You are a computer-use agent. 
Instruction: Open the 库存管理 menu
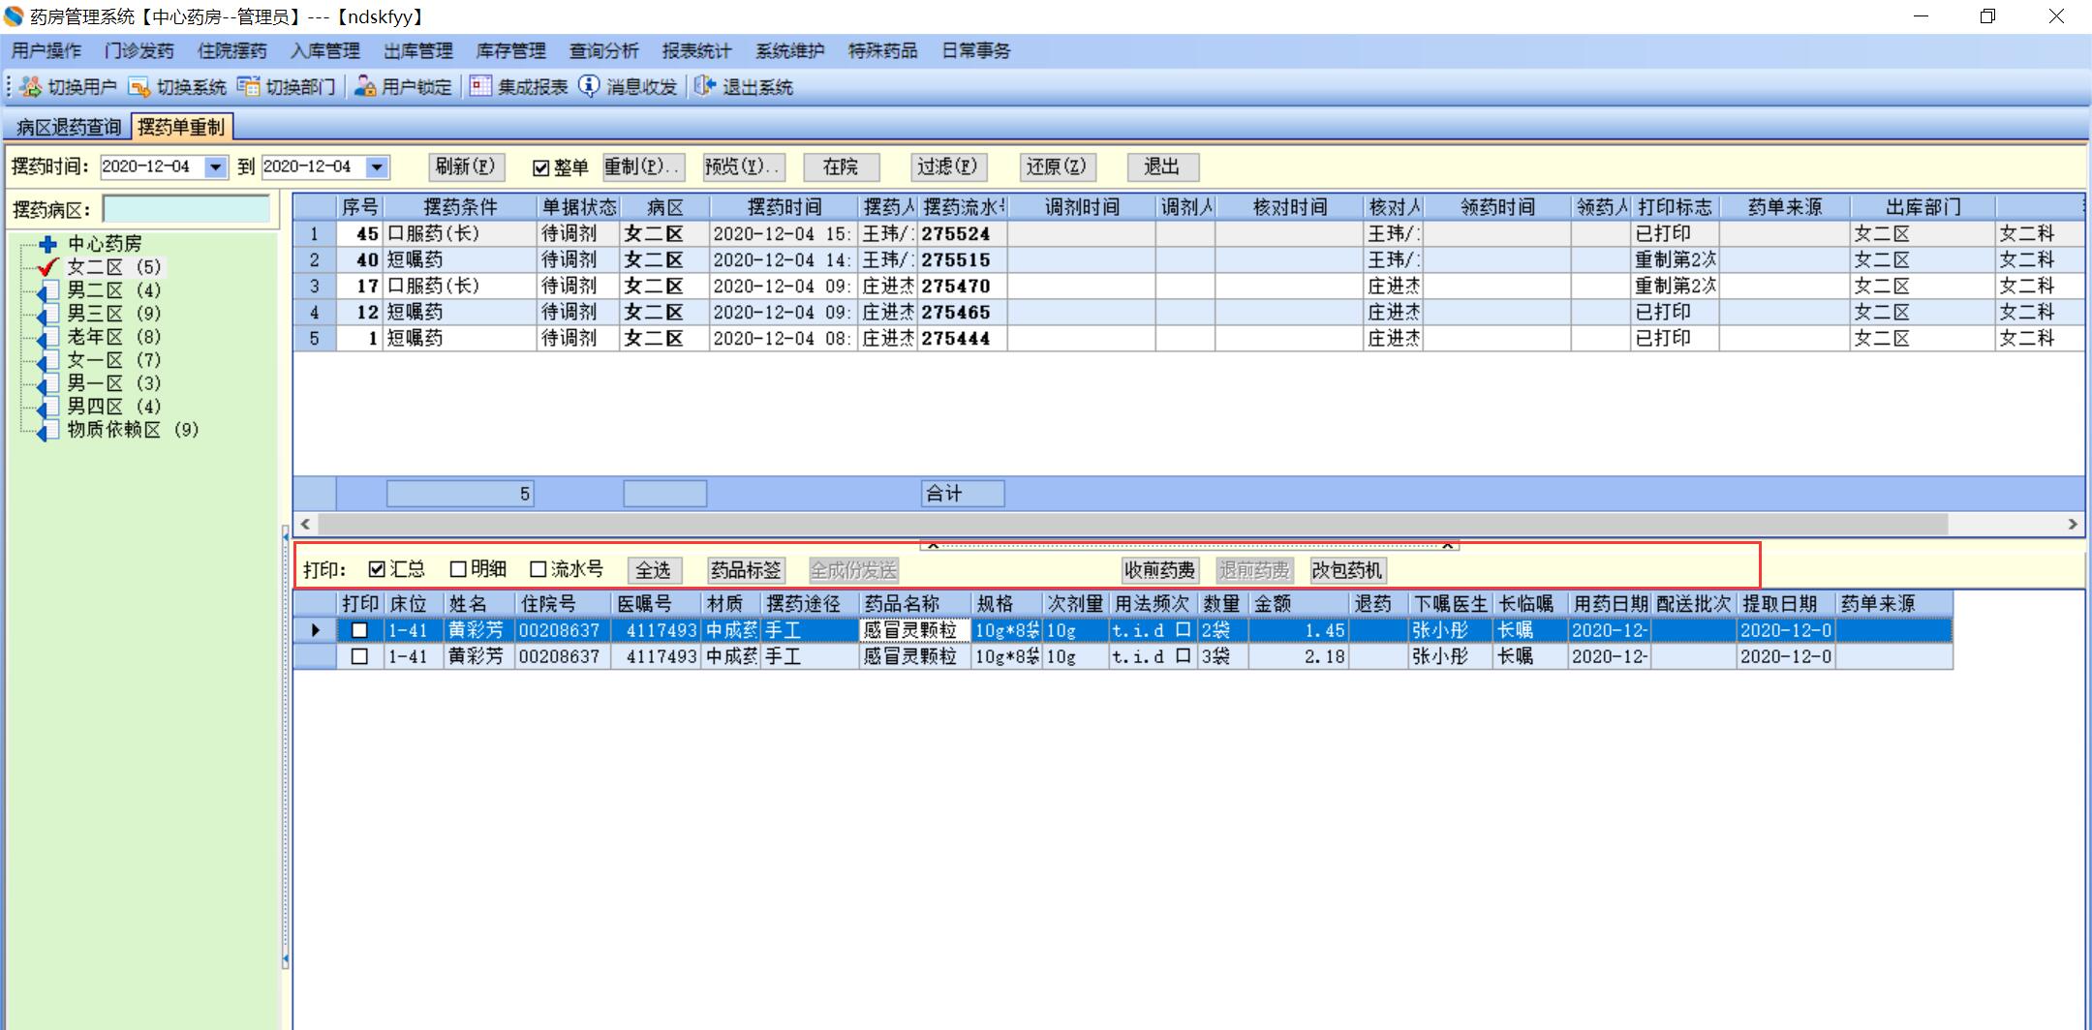tap(511, 51)
